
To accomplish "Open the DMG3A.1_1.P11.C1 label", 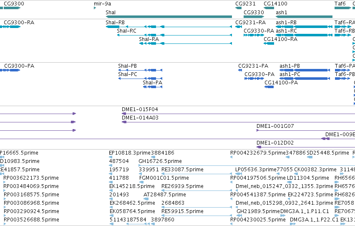I will 305,212.
